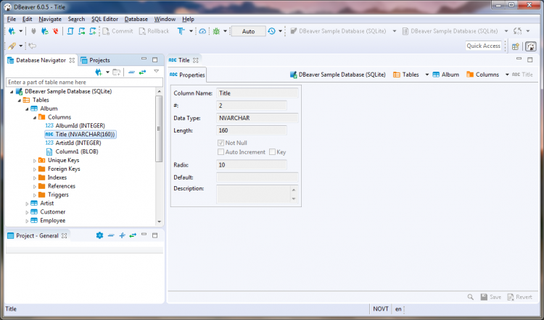The height and width of the screenshot is (320, 544).
Task: Click the Length field showing 160
Action: point(252,130)
